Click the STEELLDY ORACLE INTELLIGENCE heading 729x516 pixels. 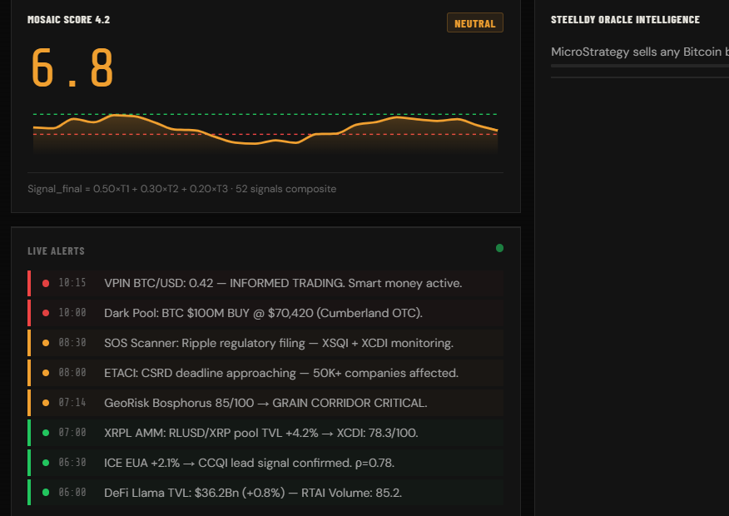[x=625, y=19]
